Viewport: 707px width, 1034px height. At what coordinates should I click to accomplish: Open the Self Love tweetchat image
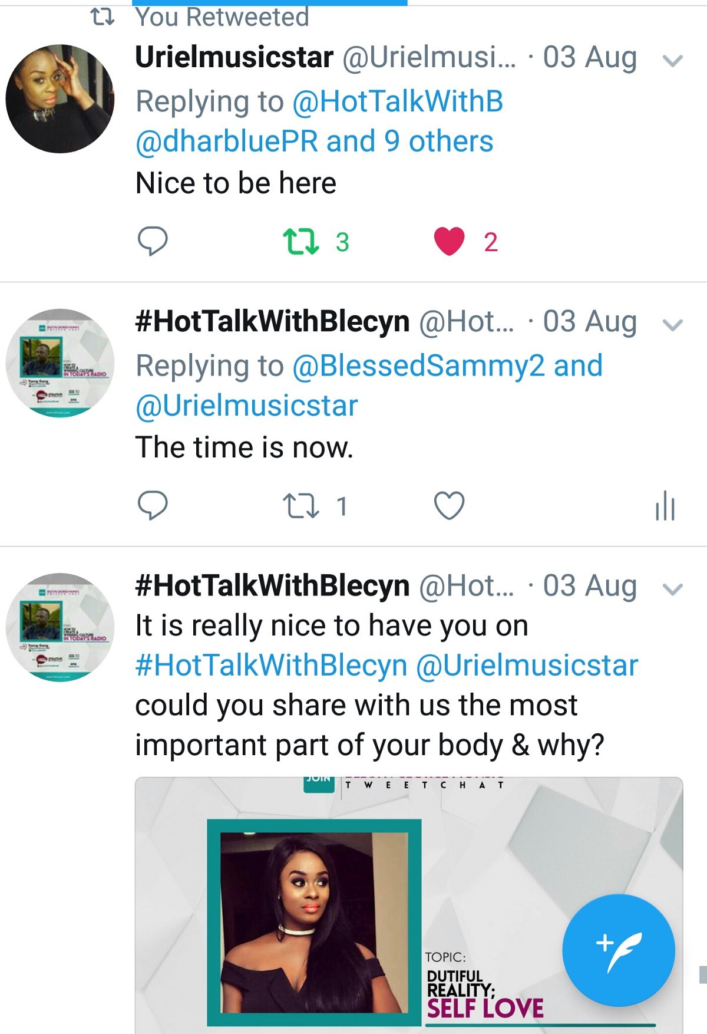pos(409,905)
